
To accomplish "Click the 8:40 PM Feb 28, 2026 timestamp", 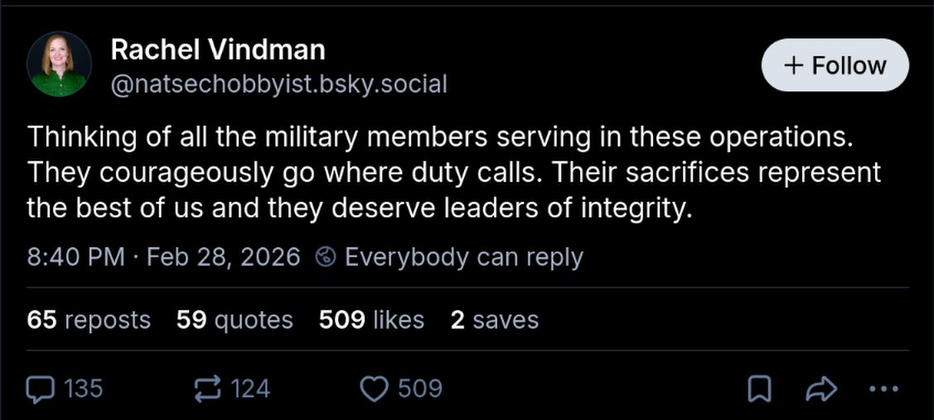I will [163, 258].
